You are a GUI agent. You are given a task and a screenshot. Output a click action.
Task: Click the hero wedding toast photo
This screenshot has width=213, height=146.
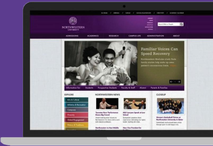point(101,63)
